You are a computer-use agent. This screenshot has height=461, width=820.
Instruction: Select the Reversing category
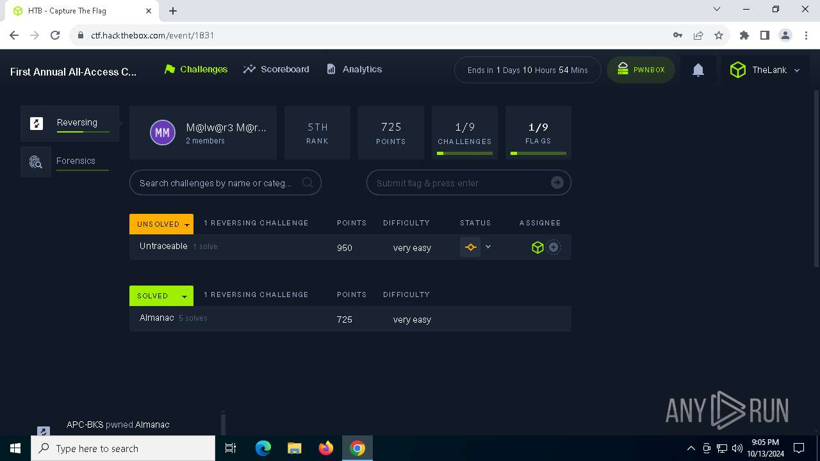69,123
